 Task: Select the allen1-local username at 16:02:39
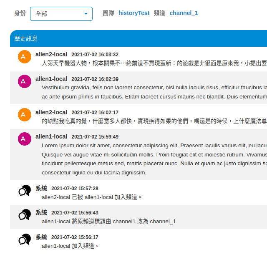pyautogui.click(x=51, y=79)
